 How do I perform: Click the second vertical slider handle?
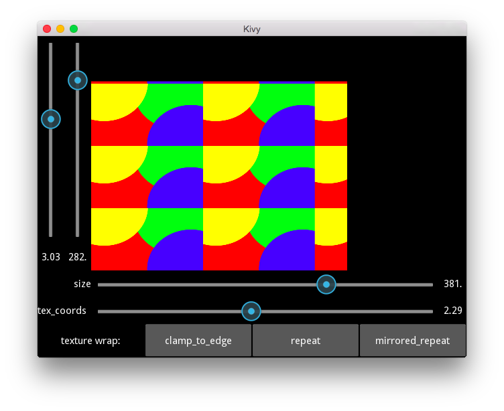(x=78, y=80)
